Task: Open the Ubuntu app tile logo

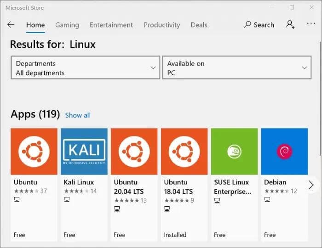Action: [34, 152]
